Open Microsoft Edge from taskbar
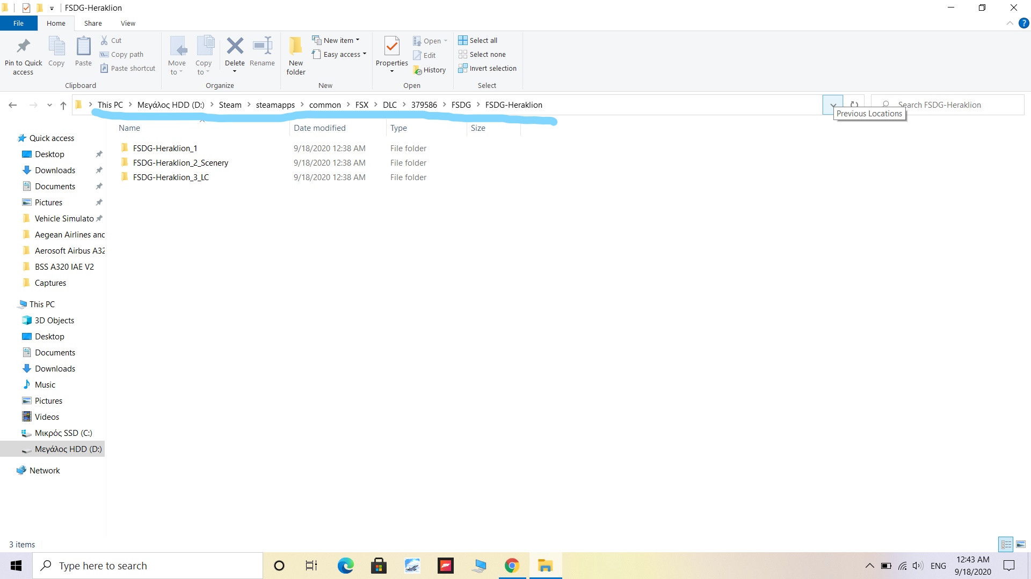This screenshot has height=579, width=1031. [345, 566]
